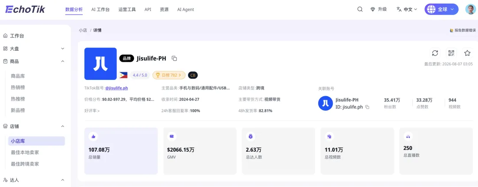Screen dimensions: 478x187
Task: Click the diamond upgrade icon
Action: (x=373, y=9)
